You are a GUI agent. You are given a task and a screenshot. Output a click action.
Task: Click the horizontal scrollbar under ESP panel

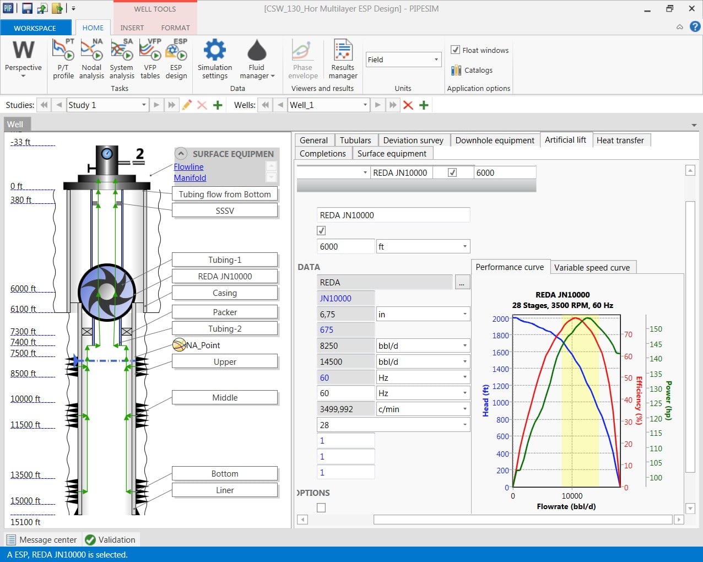point(522,520)
